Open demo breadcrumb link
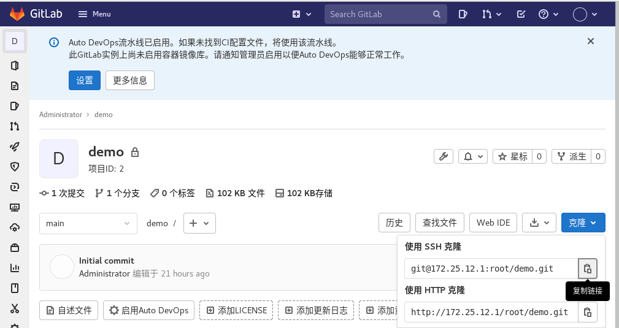 click(104, 115)
